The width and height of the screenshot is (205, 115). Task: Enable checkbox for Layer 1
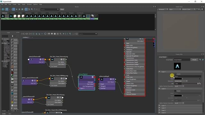tap(175, 74)
